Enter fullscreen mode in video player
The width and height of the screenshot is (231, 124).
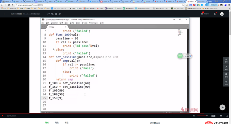pyautogui.click(x=227, y=116)
